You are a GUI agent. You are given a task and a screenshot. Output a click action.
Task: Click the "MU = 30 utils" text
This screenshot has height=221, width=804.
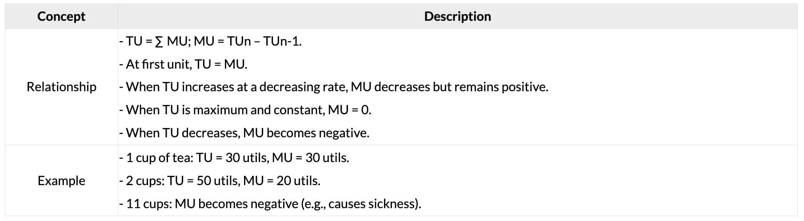coord(310,158)
